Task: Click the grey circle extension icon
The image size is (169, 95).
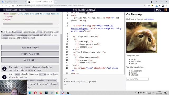Action: pos(149,6)
